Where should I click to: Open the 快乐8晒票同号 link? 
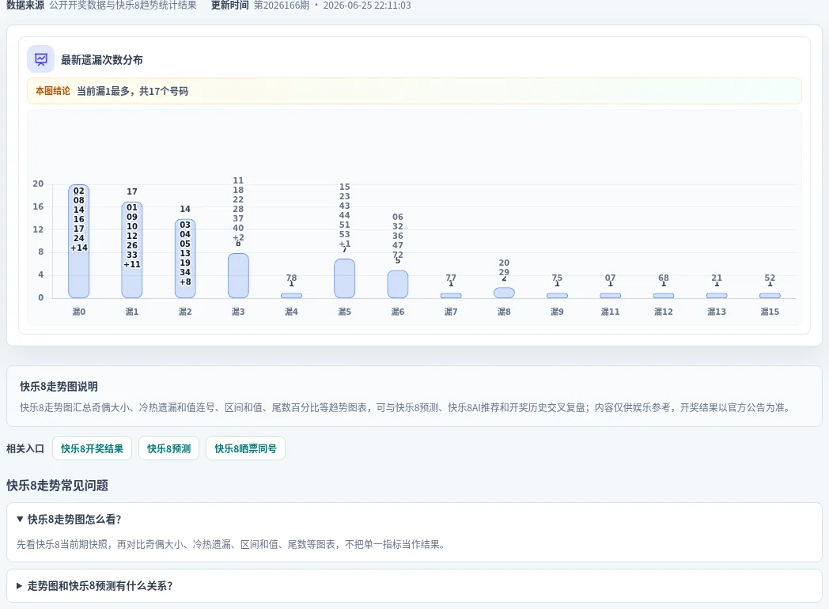pyautogui.click(x=245, y=448)
